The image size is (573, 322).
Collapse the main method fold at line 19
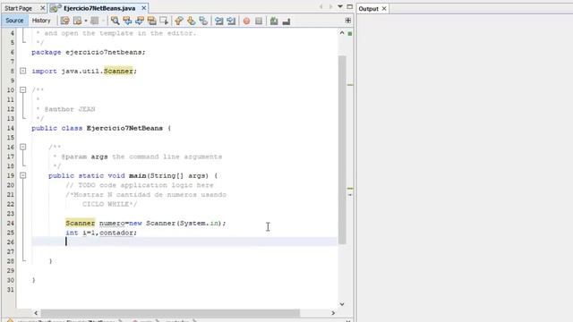click(x=22, y=175)
